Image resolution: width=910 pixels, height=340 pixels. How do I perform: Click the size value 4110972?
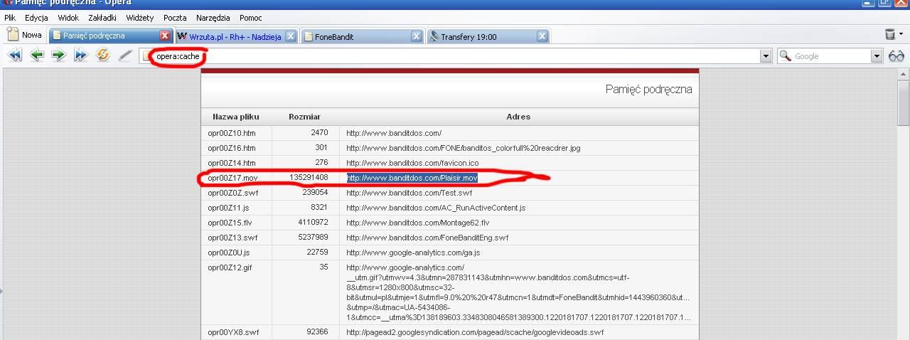313,223
